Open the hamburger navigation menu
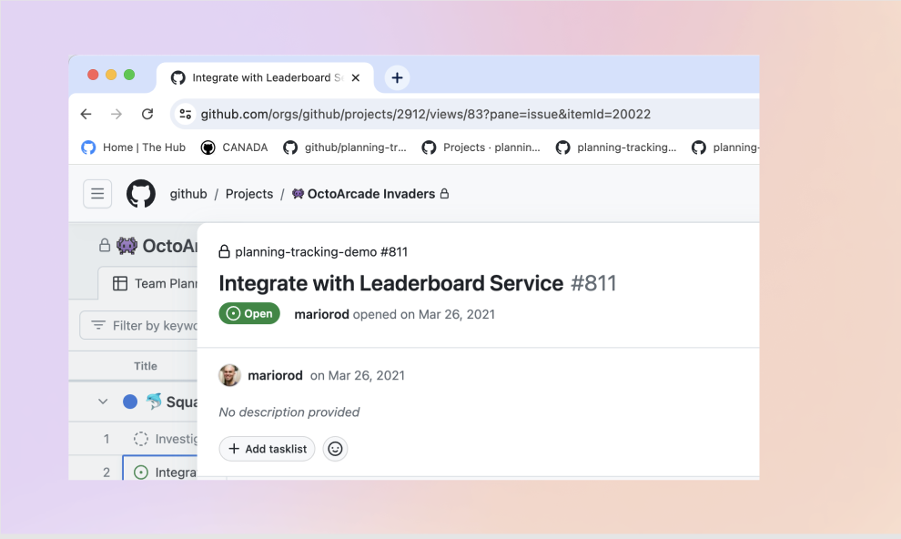 97,193
